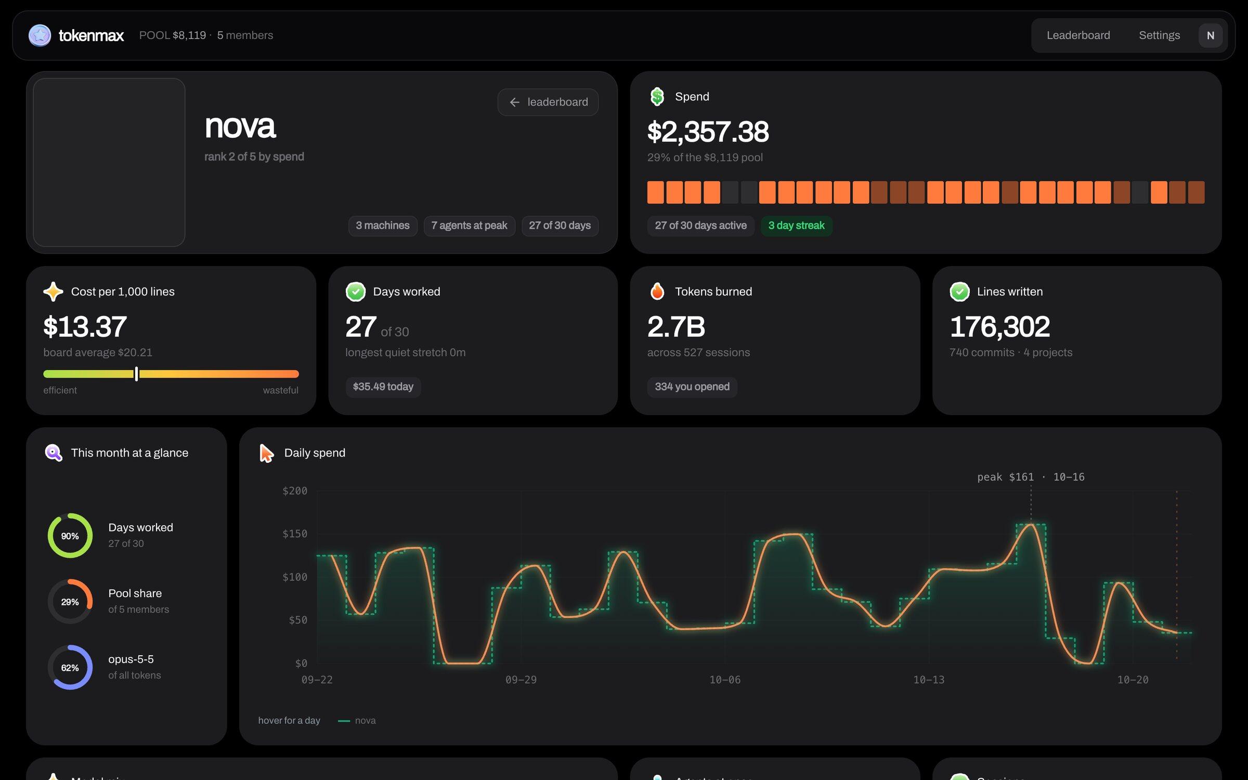Click the 90% Days worked ring
Screen dimensions: 1248x780
click(70, 536)
